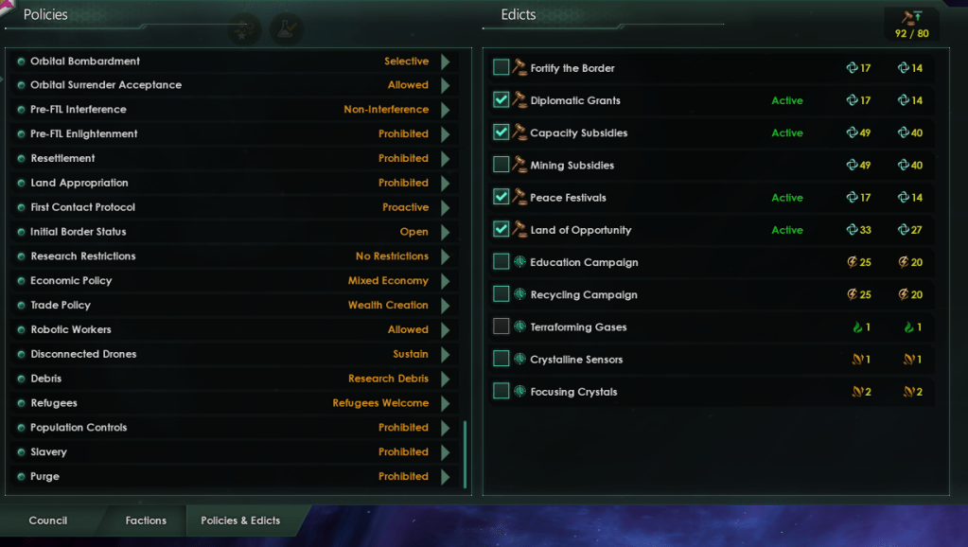This screenshot has height=547, width=968.
Task: Click the Education Campaign edict icon
Action: [519, 262]
